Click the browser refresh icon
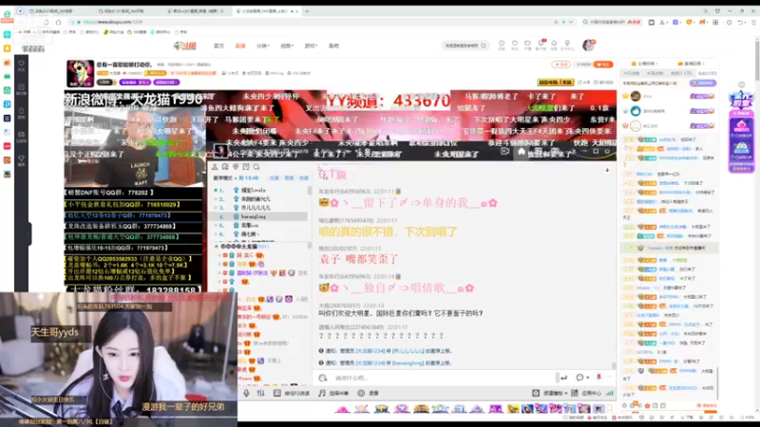760x427 pixels. (46, 22)
